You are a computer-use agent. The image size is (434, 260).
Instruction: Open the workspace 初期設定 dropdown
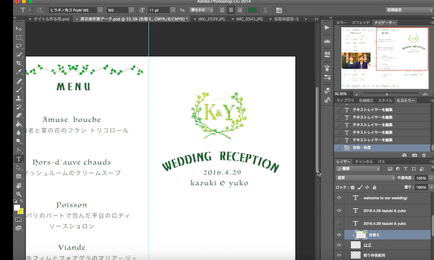click(409, 10)
